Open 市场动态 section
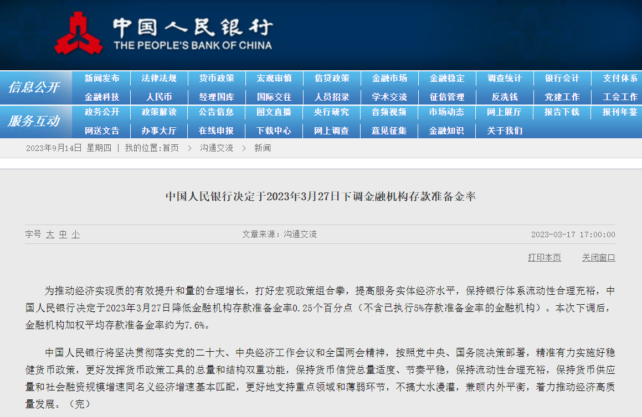Viewport: 642px width, 417px height. [446, 112]
